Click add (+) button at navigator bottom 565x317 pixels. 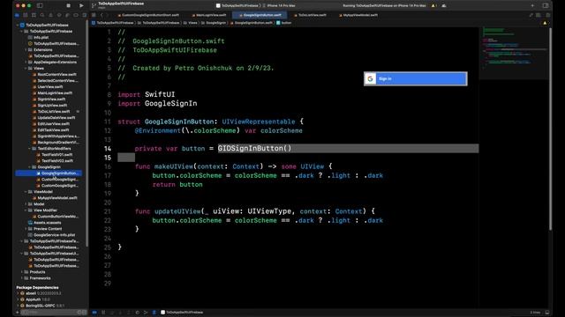point(18,313)
